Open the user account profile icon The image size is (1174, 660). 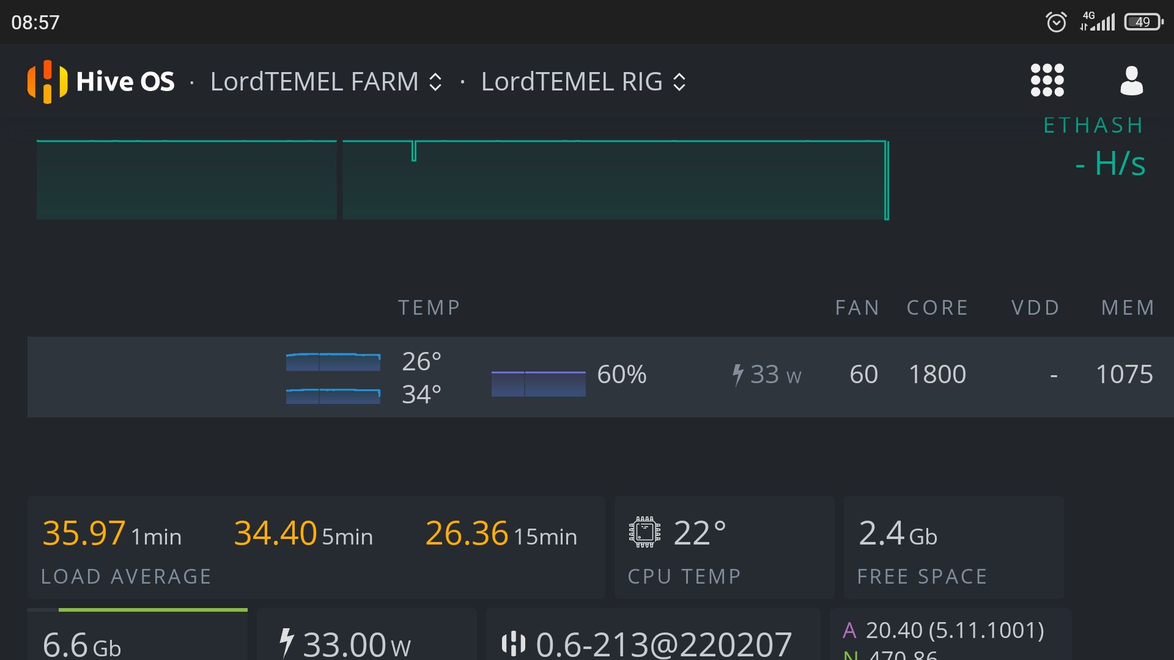point(1131,81)
